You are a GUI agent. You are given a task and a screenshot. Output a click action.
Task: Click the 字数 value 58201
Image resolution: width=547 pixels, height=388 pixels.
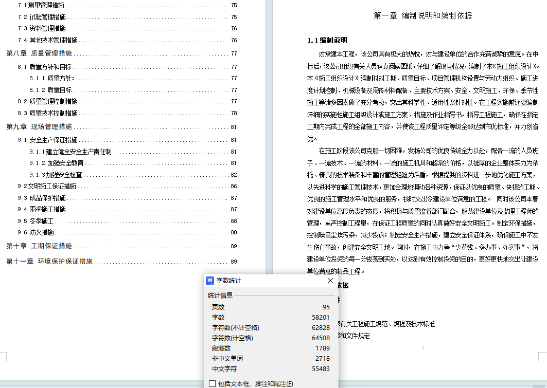(x=321, y=318)
